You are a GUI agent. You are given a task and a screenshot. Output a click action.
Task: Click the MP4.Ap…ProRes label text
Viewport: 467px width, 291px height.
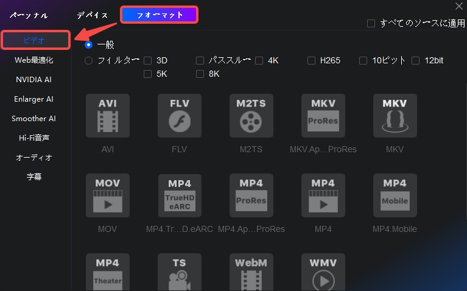tap(251, 229)
